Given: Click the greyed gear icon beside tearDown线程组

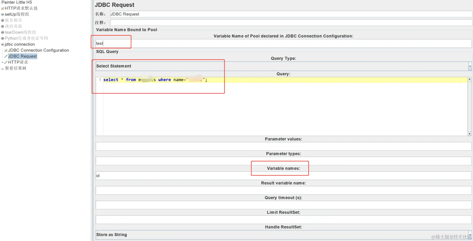Looking at the screenshot, I should point(3,32).
